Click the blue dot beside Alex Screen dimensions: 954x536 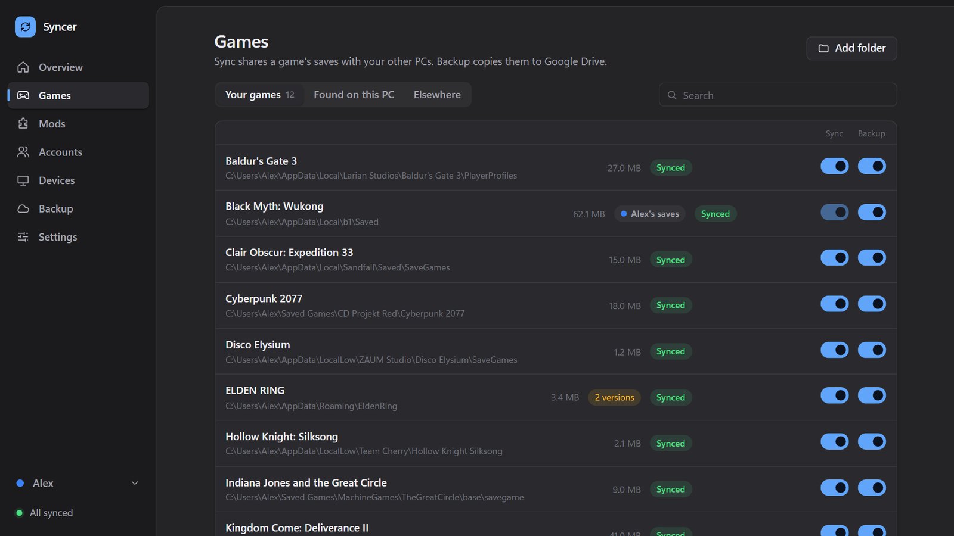tap(20, 483)
